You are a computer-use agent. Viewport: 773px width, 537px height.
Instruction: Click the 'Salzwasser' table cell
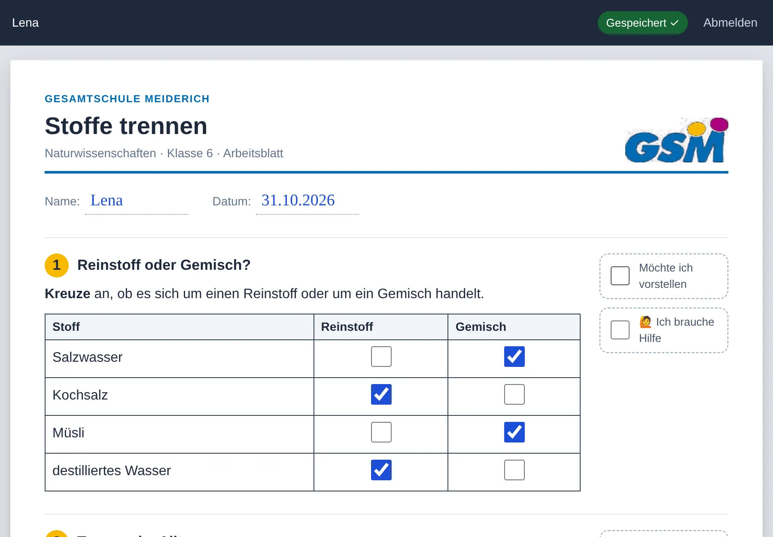180,359
